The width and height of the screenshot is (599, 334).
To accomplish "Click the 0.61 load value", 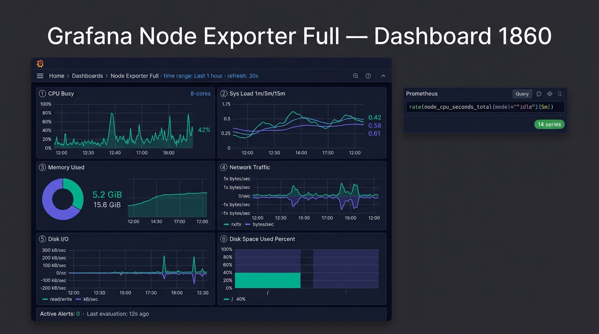I will pos(374,134).
